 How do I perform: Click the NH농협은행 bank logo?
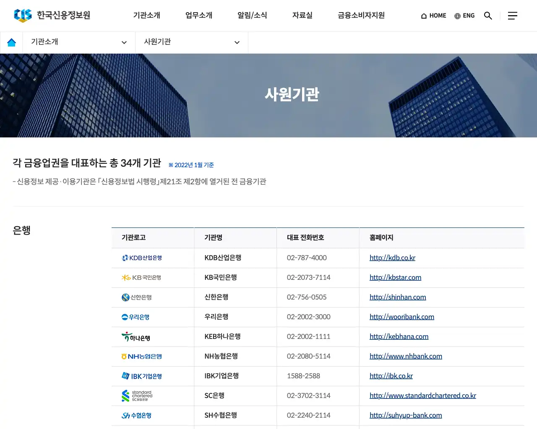click(143, 356)
